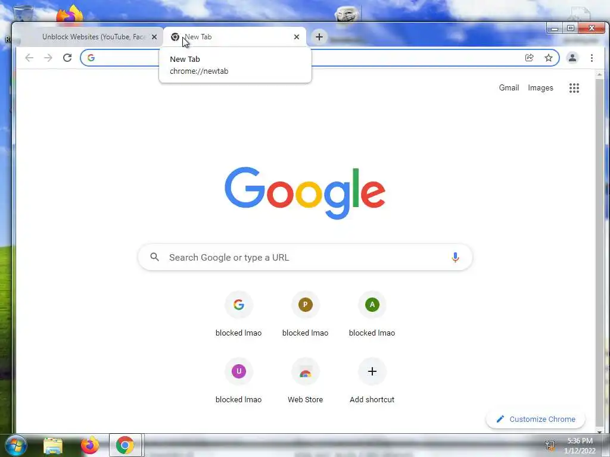Click Customize Chrome button
The image size is (610, 457).
point(536,420)
